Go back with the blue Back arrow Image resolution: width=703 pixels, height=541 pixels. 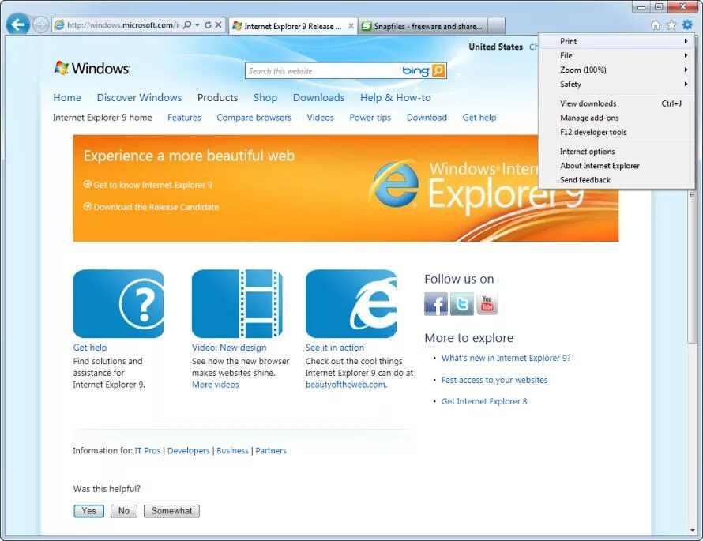(18, 24)
